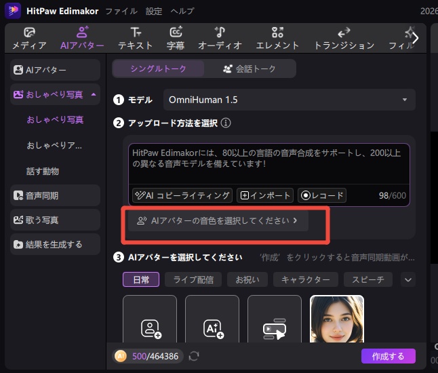Screen dimensions: 438x373
Task: Click the info icon beside アップロード方法を選択
Action: coord(226,123)
